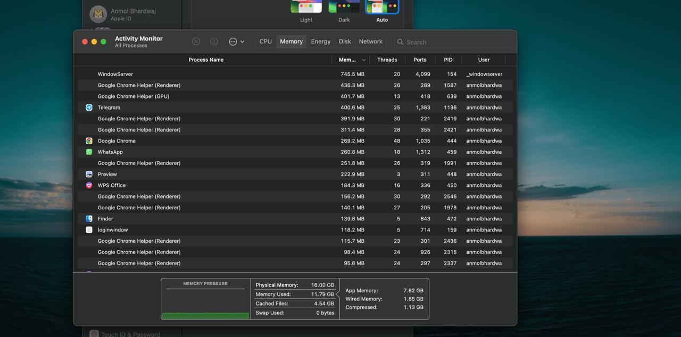Viewport: 681px width, 337px height.
Task: Click the Apple ID avatar in Settings window
Action: pyautogui.click(x=98, y=14)
